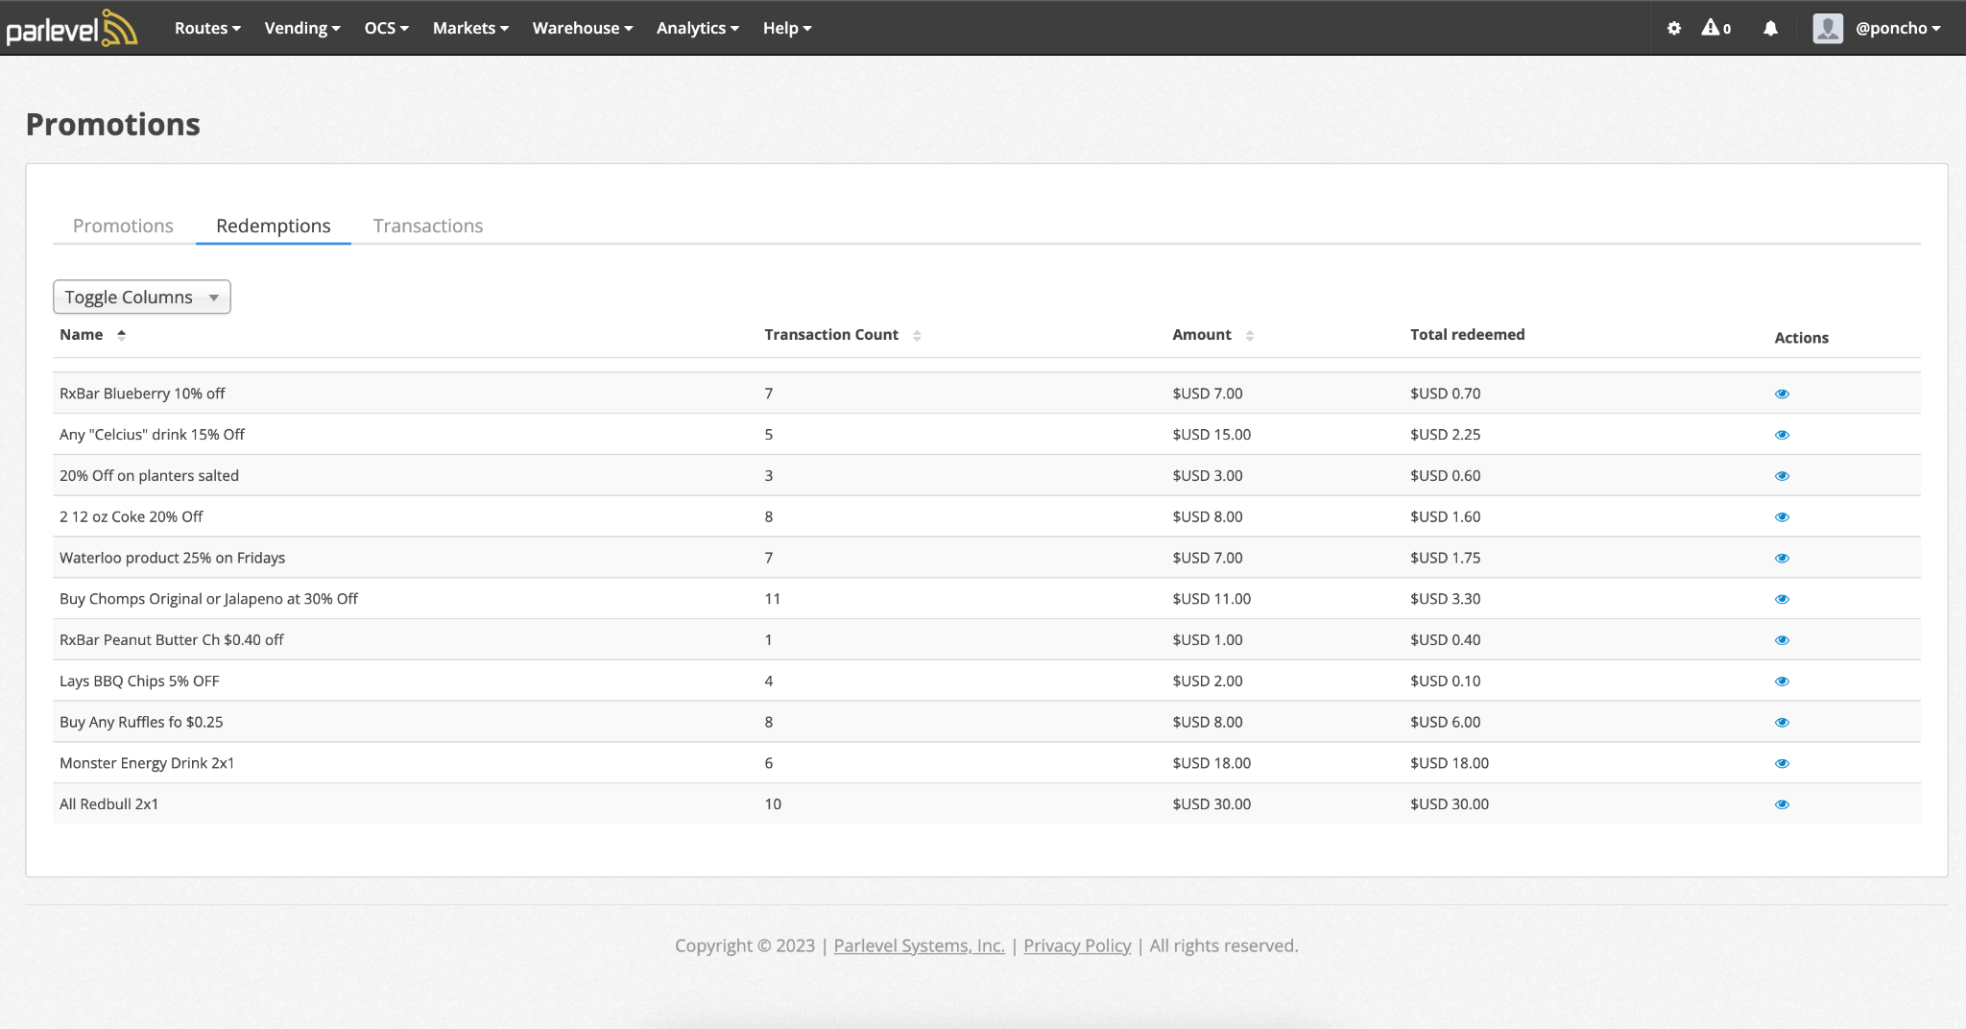1966x1029 pixels.
Task: View RxBar Blueberry 10% off redemption details
Action: pyautogui.click(x=1782, y=394)
